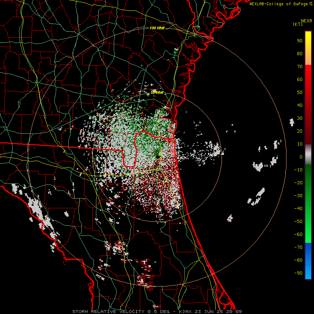Select the positive 60 value on the velocity scale

(x=300, y=80)
